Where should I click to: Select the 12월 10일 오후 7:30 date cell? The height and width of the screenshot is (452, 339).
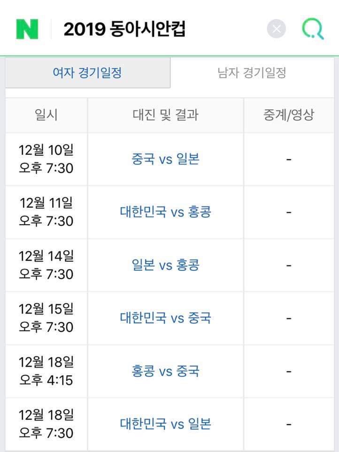click(46, 159)
